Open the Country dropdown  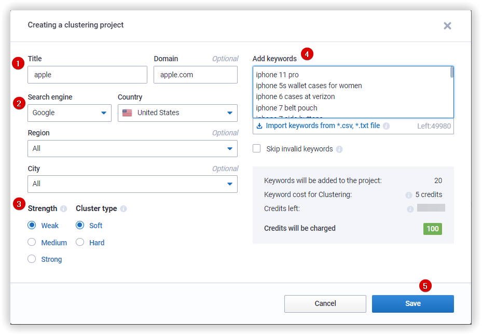point(177,113)
